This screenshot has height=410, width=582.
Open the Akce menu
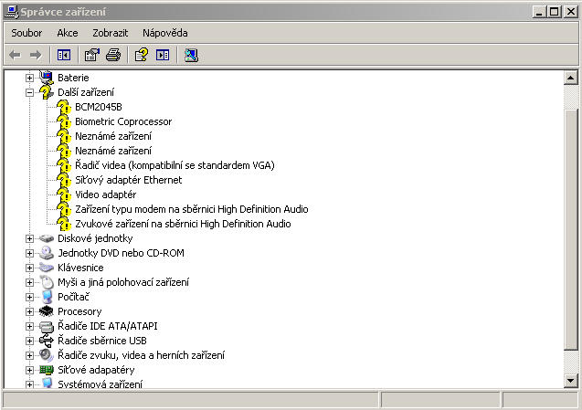[x=68, y=33]
